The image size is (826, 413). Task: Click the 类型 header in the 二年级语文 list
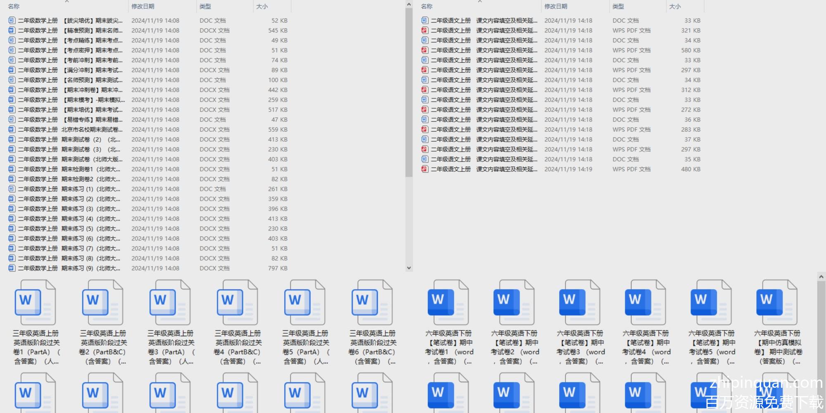coord(618,6)
